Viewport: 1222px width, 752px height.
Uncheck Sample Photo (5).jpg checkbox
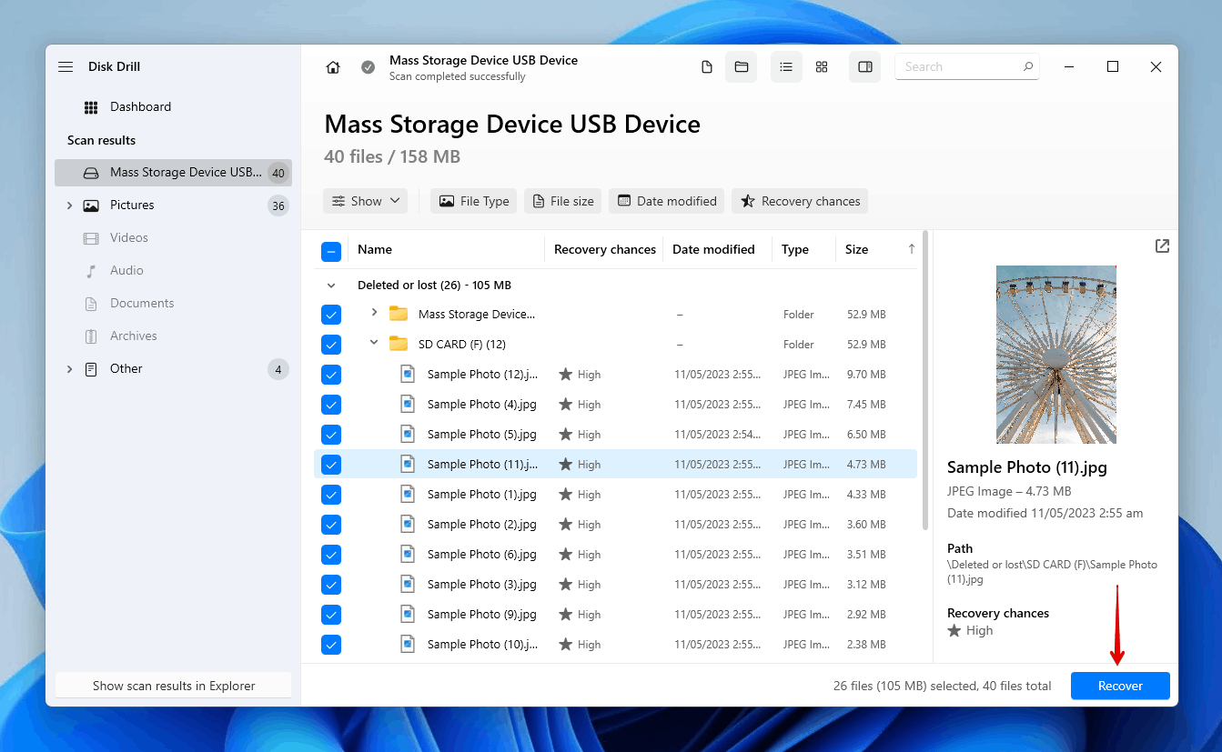(331, 435)
